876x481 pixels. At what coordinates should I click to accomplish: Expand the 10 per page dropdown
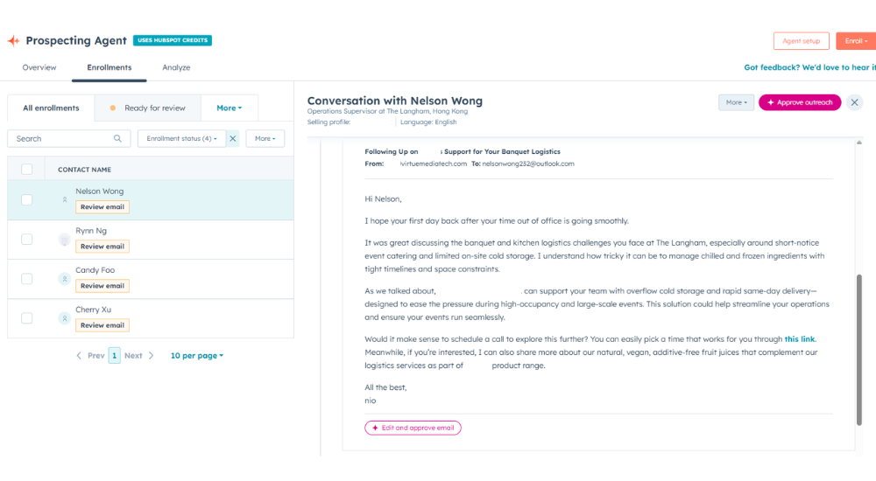pos(196,356)
